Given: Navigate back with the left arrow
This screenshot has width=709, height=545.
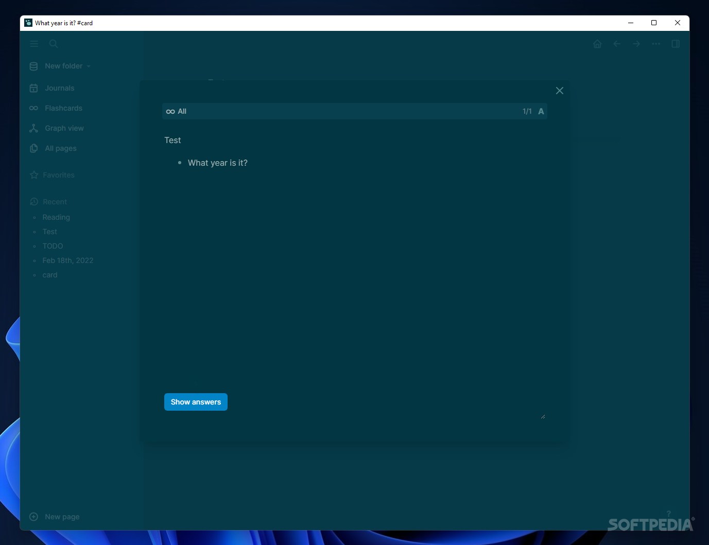Looking at the screenshot, I should [x=617, y=44].
